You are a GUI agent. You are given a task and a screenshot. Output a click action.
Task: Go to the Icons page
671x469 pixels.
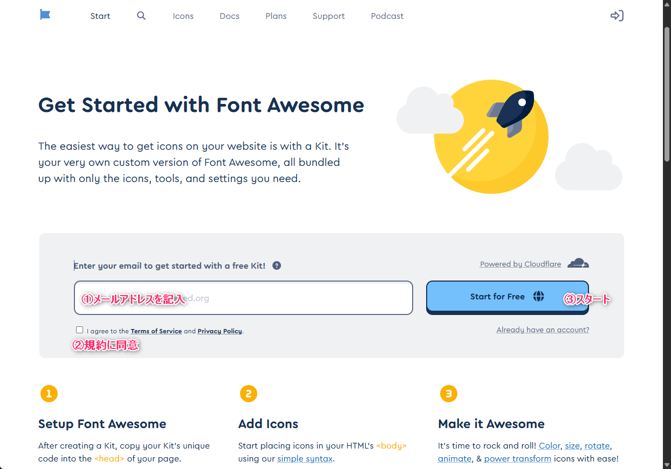pyautogui.click(x=183, y=16)
